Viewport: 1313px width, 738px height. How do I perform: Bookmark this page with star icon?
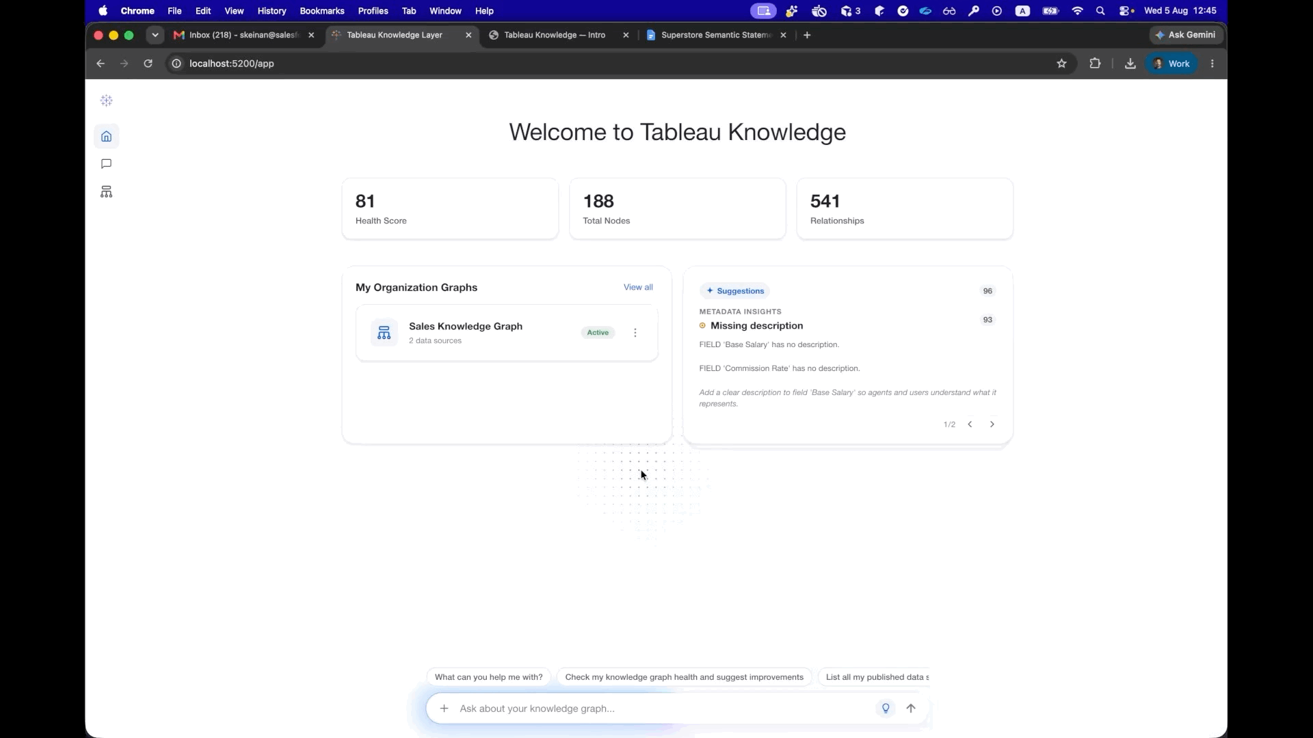pos(1061,64)
